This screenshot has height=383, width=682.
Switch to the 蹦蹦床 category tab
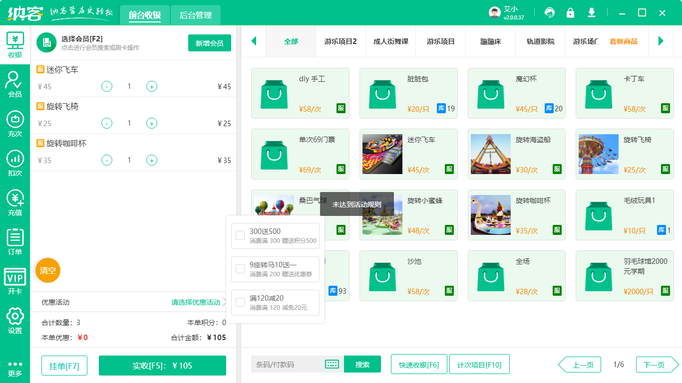click(x=490, y=42)
